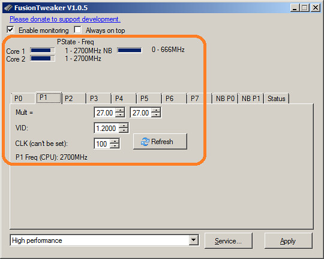Select the P1 tab
The height and width of the screenshot is (259, 324).
tap(49, 97)
